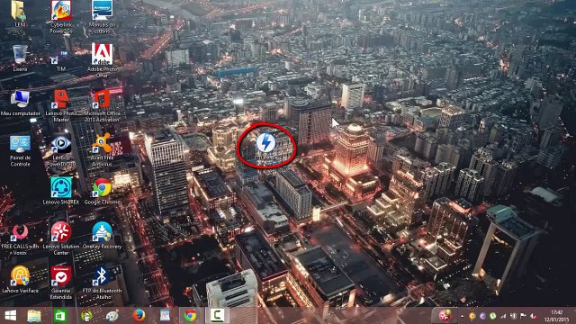The height and width of the screenshot is (324, 576).
Task: Launch Lenovo SHAREit
Action: (x=61, y=191)
